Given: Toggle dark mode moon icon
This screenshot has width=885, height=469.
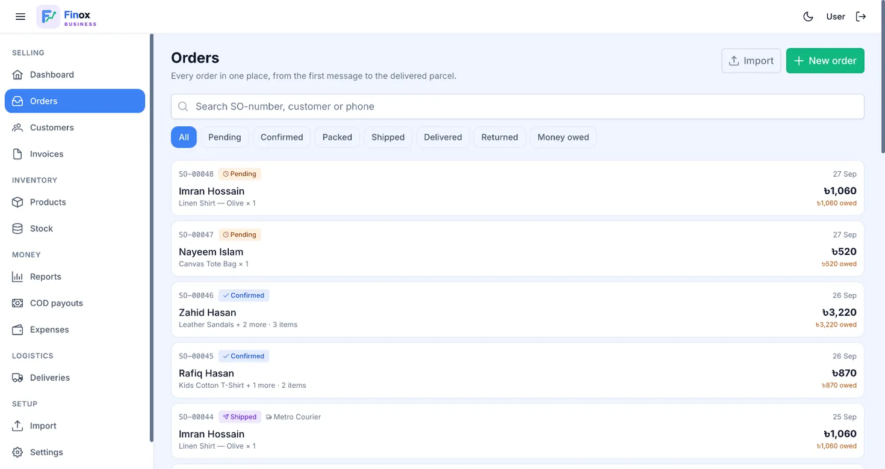Looking at the screenshot, I should coord(809,17).
